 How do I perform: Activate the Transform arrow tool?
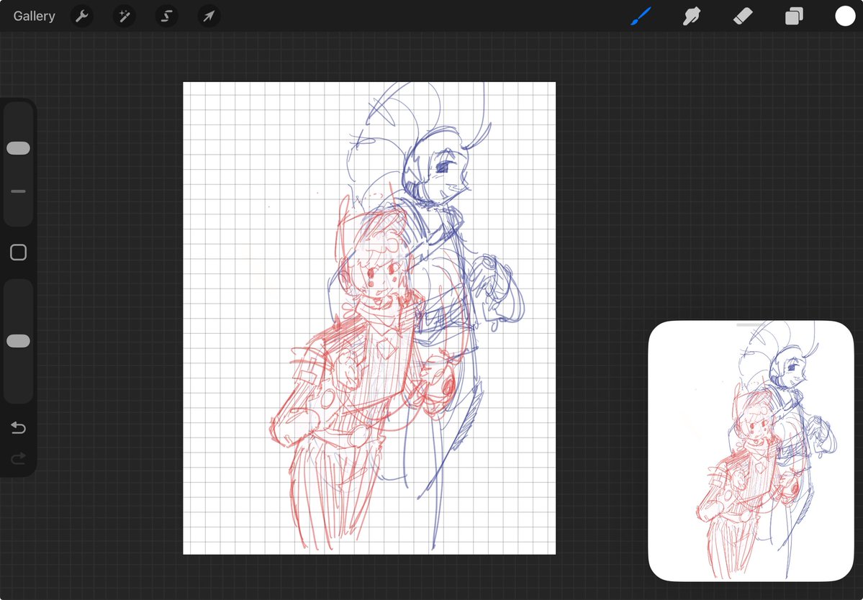tap(209, 16)
